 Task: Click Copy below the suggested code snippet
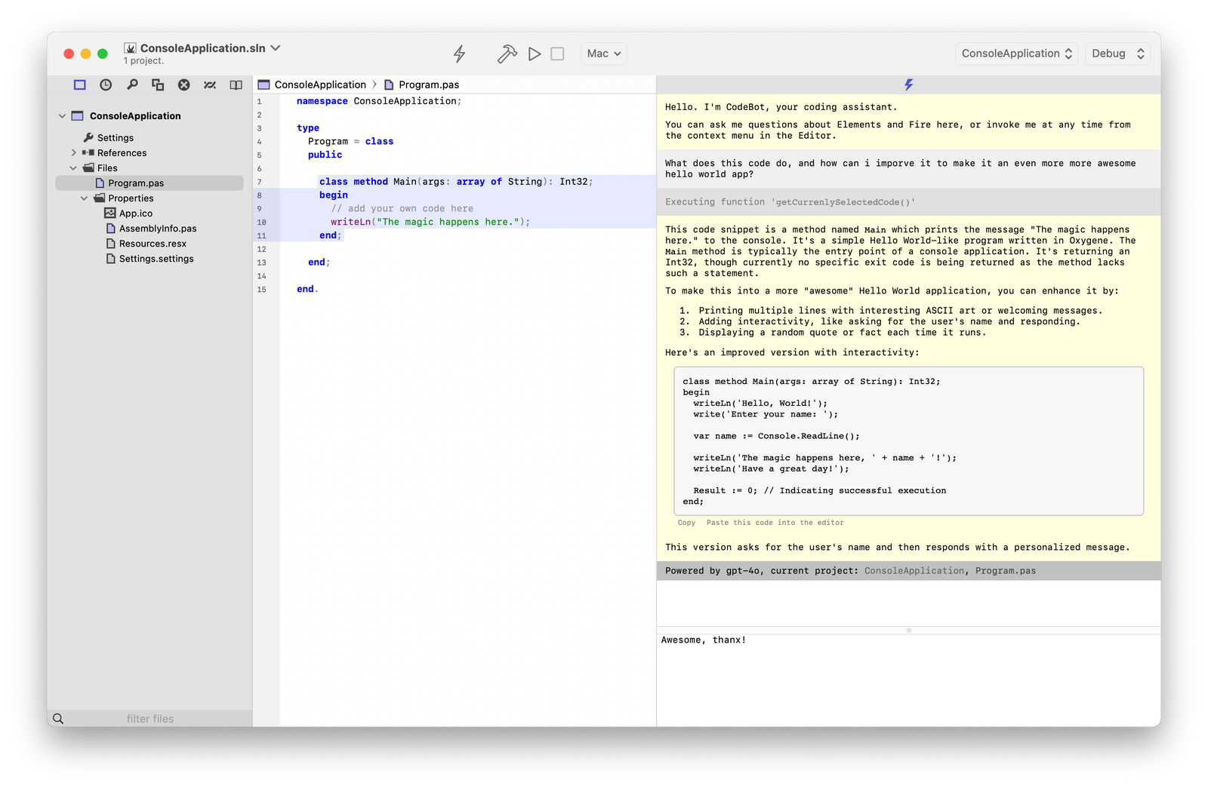pos(686,522)
